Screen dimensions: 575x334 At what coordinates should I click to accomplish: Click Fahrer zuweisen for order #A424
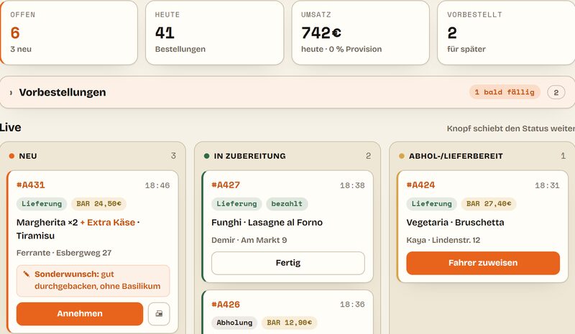tap(483, 263)
